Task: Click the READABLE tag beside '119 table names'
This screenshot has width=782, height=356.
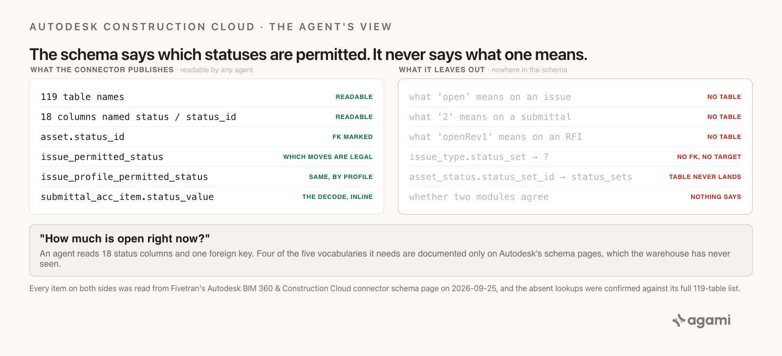Action: [x=354, y=97]
